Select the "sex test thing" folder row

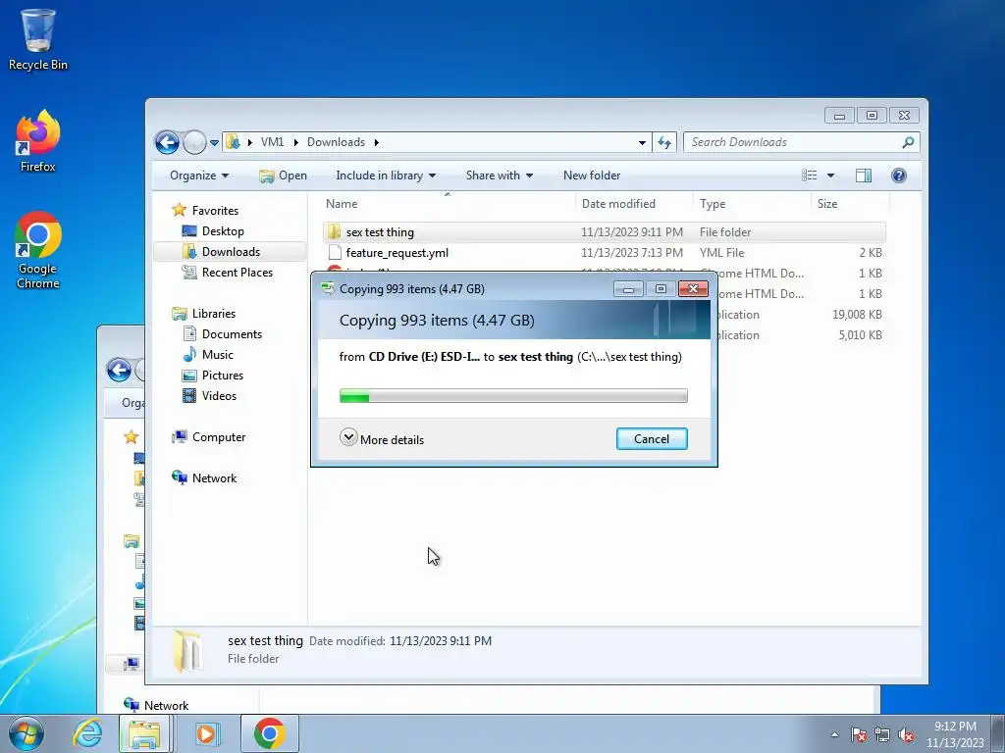click(x=605, y=231)
